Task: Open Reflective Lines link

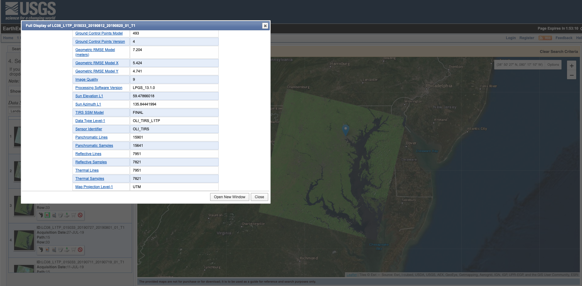Action: point(88,154)
